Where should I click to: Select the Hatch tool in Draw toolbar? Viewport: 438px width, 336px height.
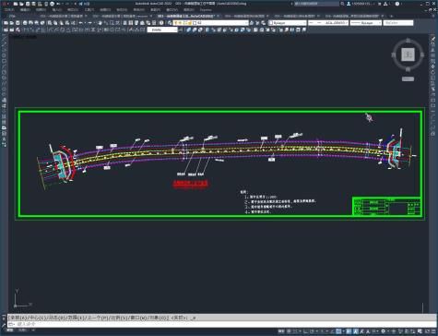4,117
